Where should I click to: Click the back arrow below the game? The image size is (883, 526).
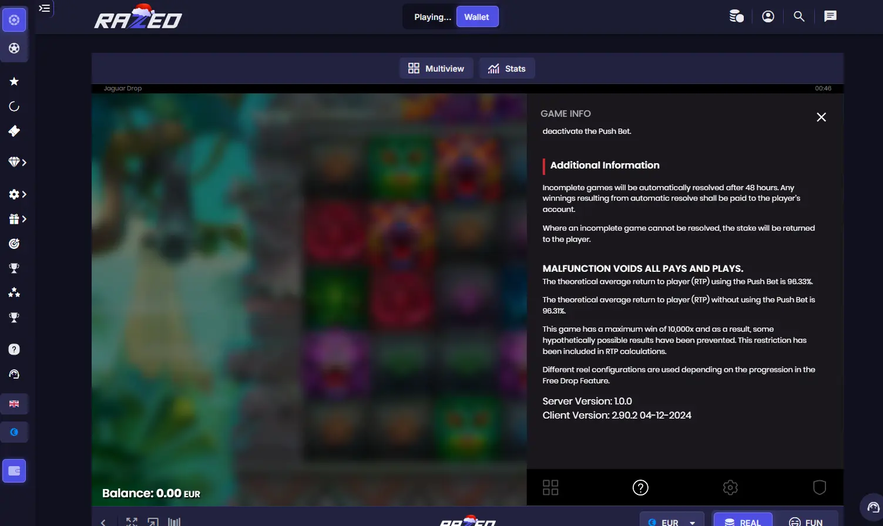(x=103, y=522)
